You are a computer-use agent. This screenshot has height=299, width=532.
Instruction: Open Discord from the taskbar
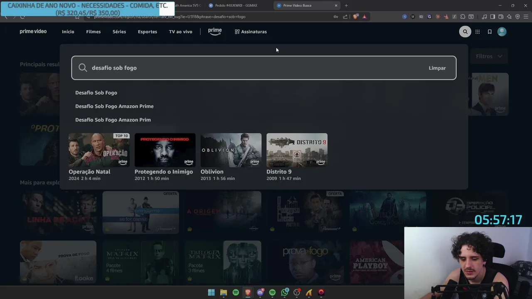tap(260, 292)
